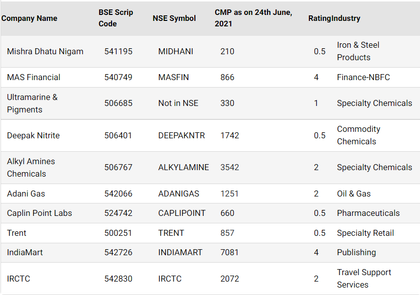Click the Adani Gas company cell

26,194
